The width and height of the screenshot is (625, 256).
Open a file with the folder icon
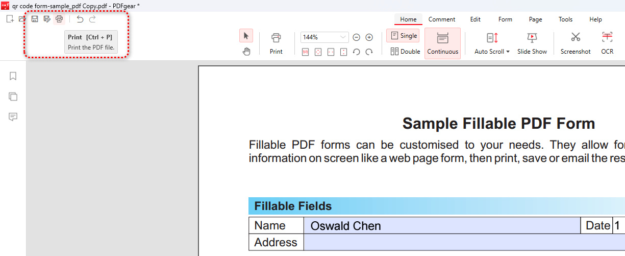pyautogui.click(x=22, y=19)
